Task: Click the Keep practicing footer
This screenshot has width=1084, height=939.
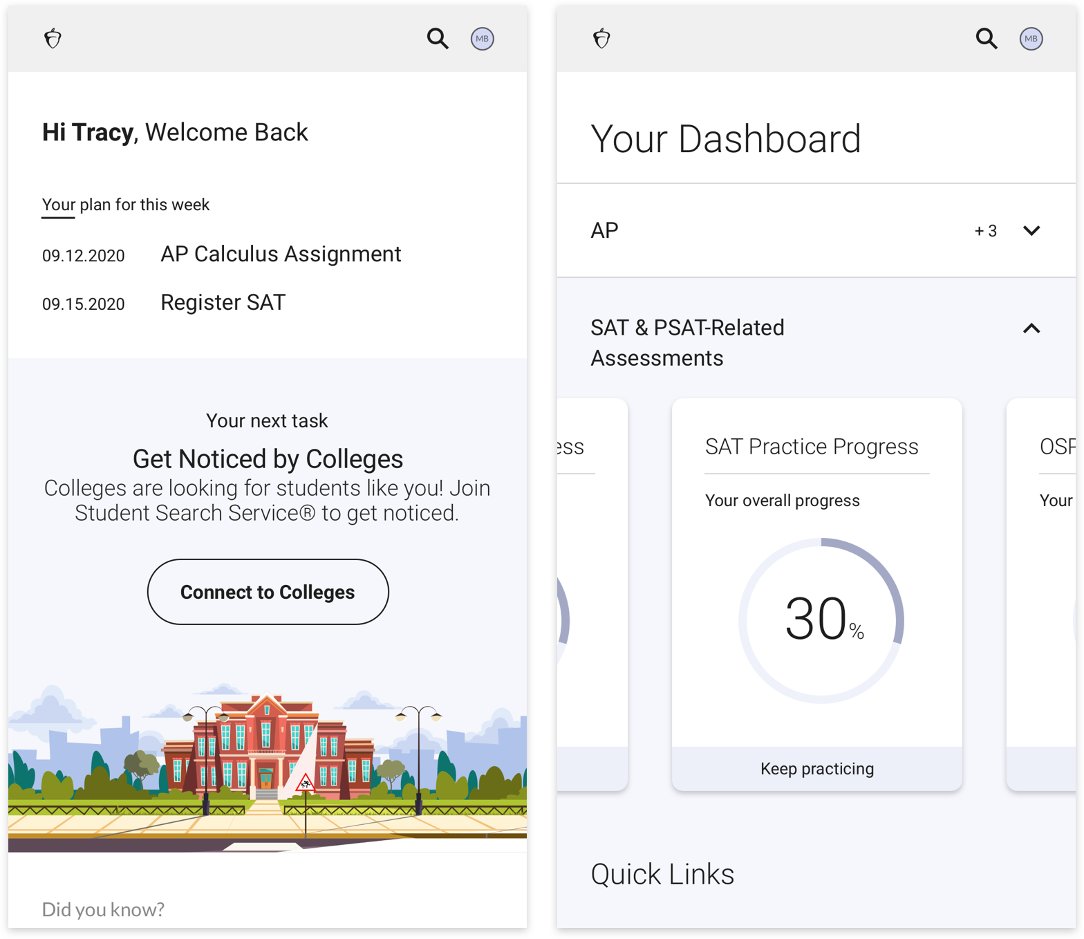Action: [x=817, y=769]
